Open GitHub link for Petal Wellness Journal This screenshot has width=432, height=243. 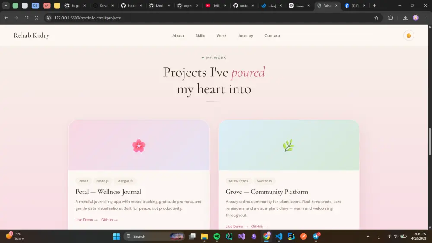tap(109, 220)
